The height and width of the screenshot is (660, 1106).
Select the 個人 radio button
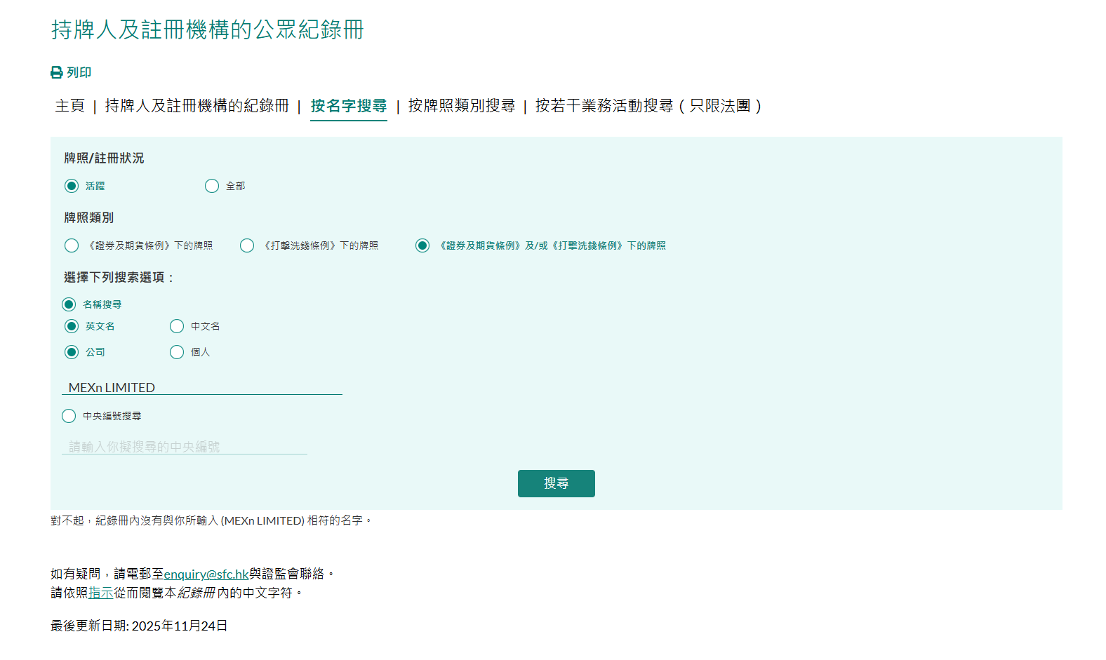(177, 352)
